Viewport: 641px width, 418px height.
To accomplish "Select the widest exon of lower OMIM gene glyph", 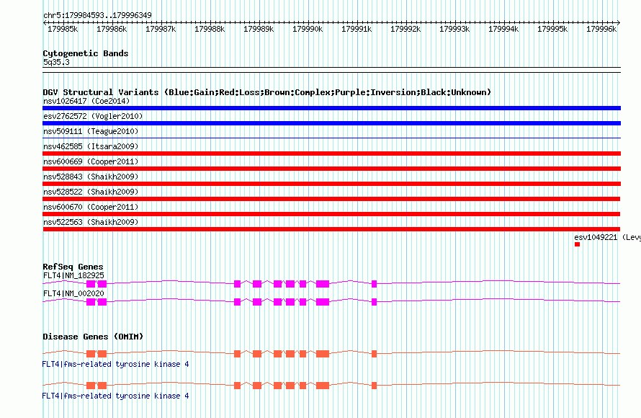I will coord(323,386).
